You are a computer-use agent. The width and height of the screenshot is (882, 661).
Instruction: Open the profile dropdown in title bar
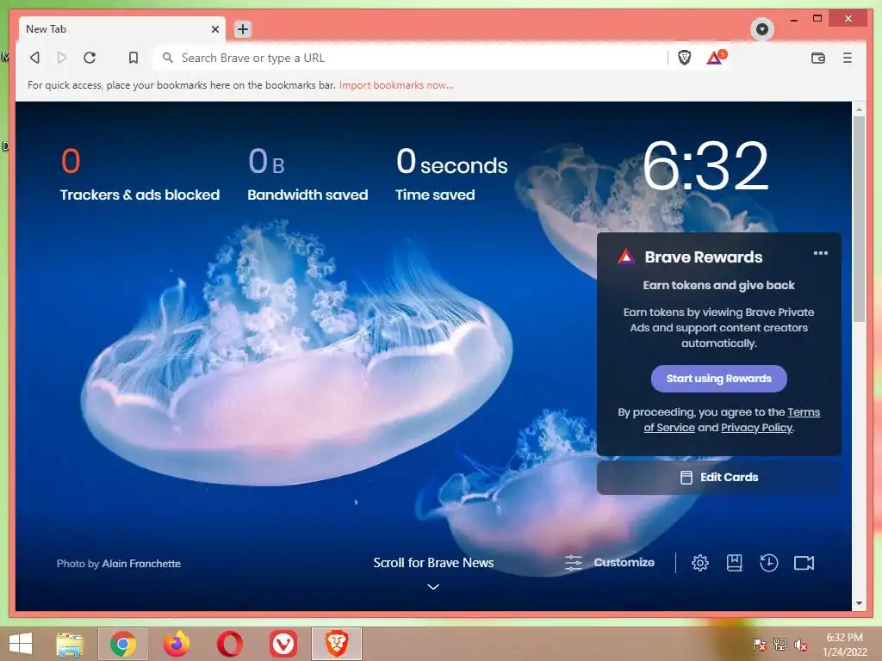762,28
